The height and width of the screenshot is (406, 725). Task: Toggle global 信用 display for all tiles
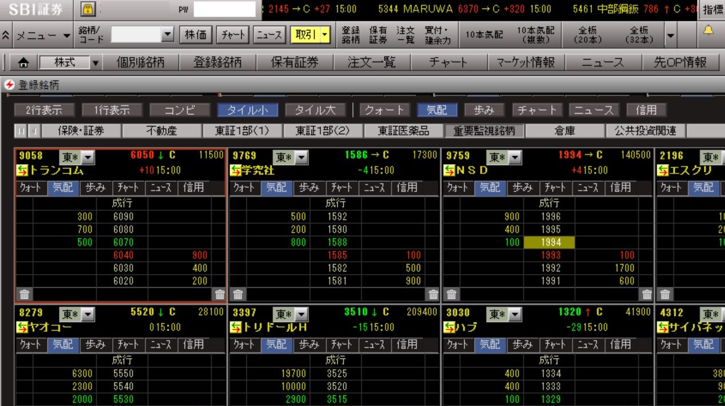(647, 110)
